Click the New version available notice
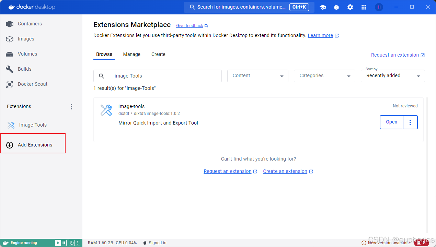 coord(386,243)
